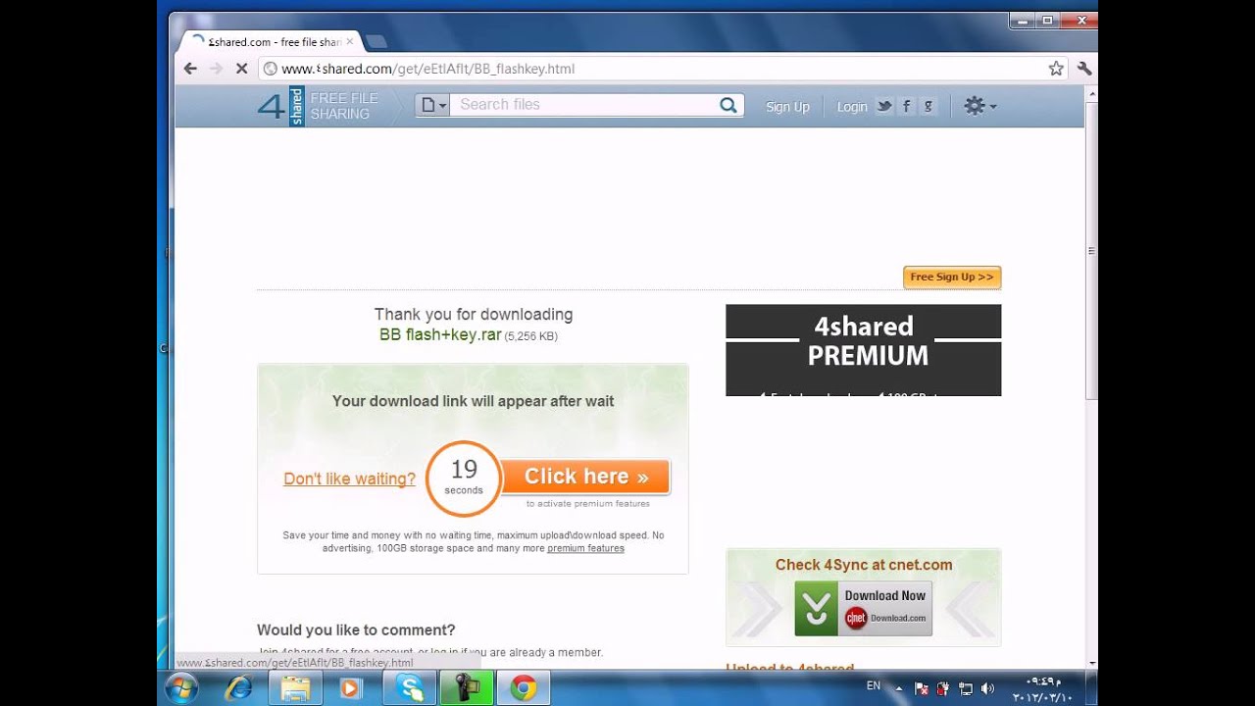Expand the file type search dropdown

[433, 105]
